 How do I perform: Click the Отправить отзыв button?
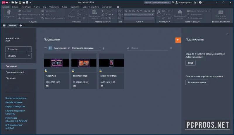[x=197, y=82]
